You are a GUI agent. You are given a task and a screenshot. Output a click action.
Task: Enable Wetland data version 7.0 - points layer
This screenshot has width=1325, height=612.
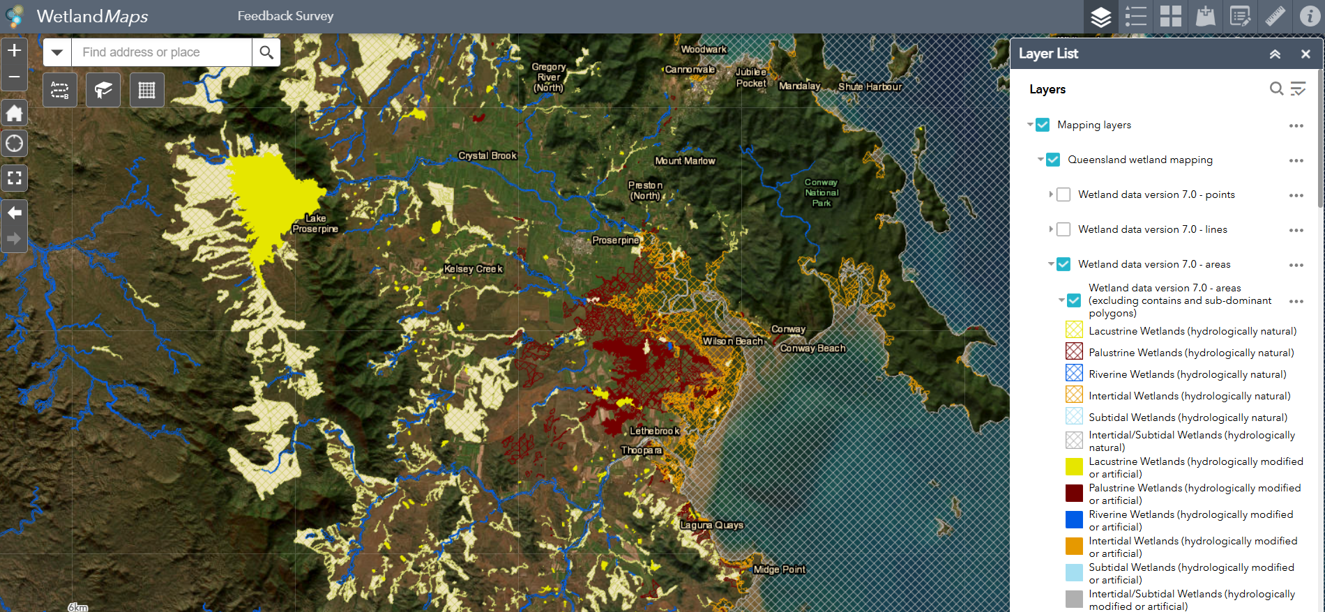click(x=1063, y=194)
